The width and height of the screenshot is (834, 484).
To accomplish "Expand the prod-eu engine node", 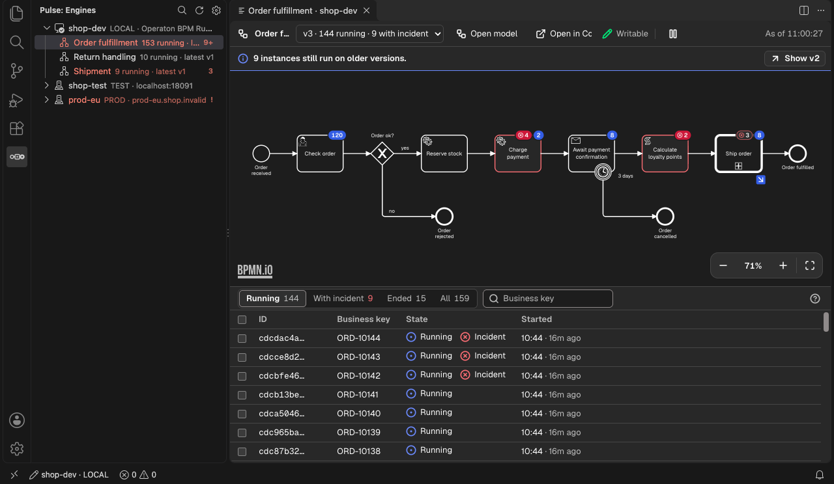I will (x=47, y=100).
